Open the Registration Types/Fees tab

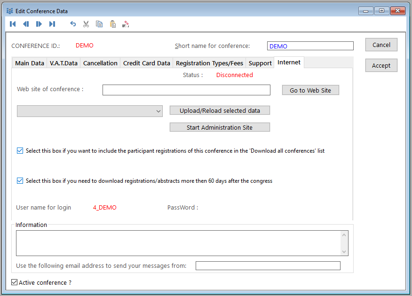(209, 63)
